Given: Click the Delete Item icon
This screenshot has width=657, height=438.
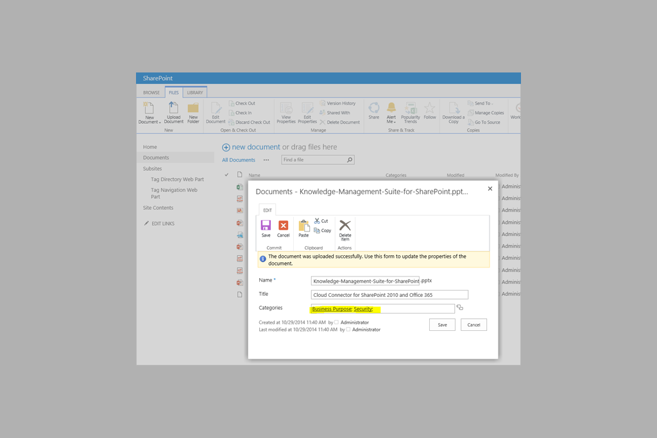Looking at the screenshot, I should click(x=345, y=225).
